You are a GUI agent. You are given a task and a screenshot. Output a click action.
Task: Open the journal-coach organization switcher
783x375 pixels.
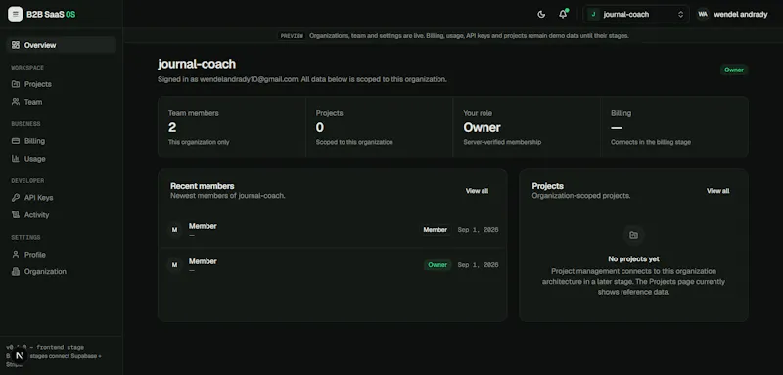(x=635, y=14)
